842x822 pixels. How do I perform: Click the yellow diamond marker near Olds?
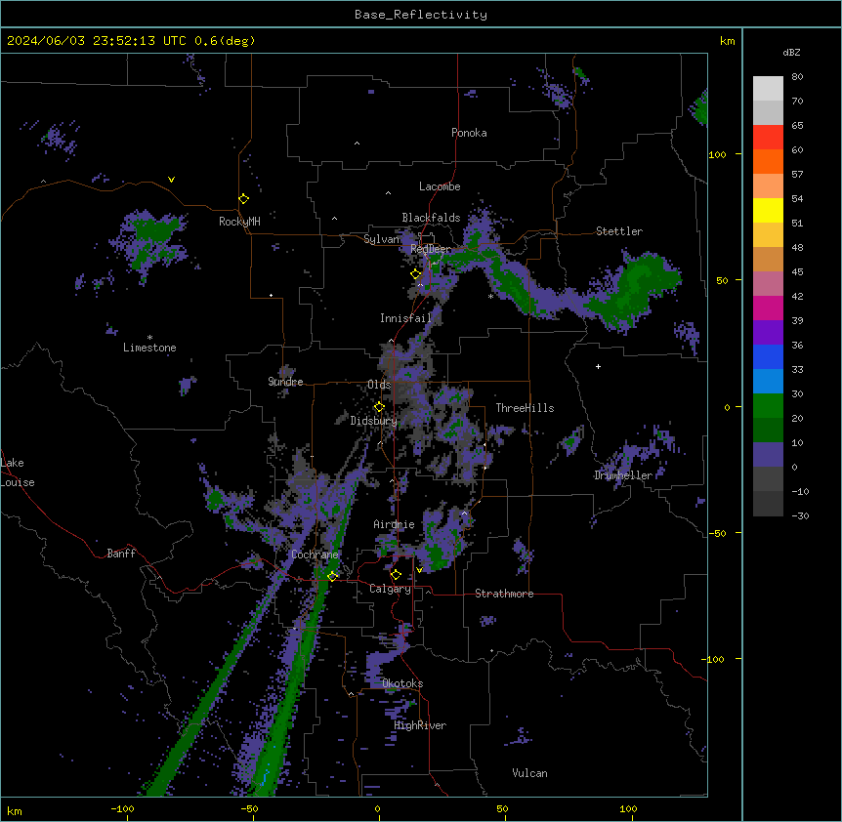379,407
